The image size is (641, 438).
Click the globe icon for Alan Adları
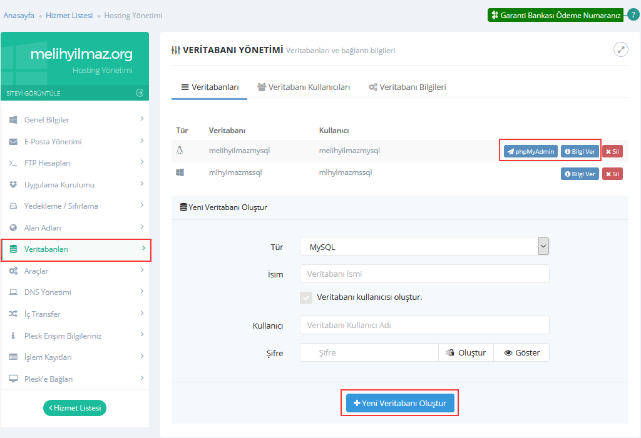[13, 228]
